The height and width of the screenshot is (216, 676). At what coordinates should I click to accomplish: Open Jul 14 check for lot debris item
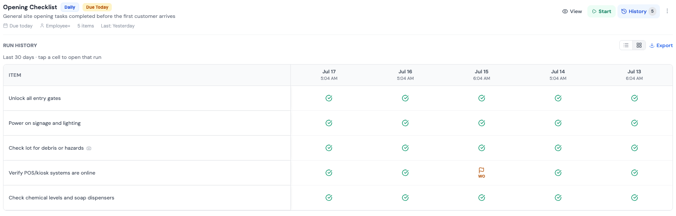point(558,148)
